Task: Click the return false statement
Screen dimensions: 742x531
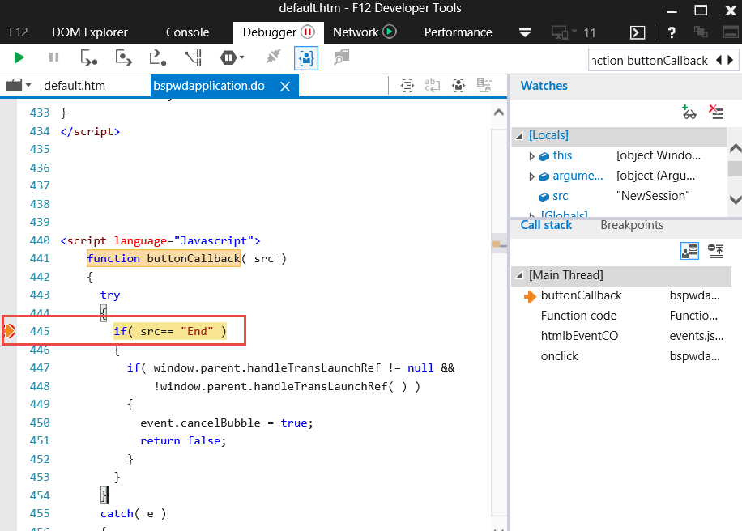Action: coord(183,440)
